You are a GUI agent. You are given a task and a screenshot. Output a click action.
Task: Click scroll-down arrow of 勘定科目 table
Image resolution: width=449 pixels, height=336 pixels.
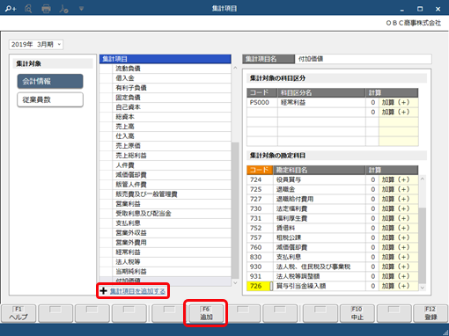[423, 288]
